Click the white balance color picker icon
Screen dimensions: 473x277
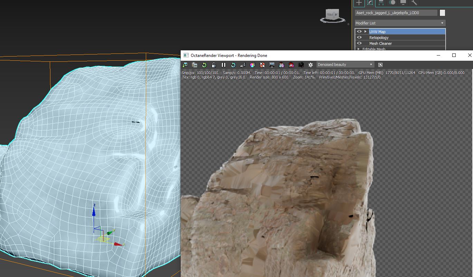click(x=253, y=65)
